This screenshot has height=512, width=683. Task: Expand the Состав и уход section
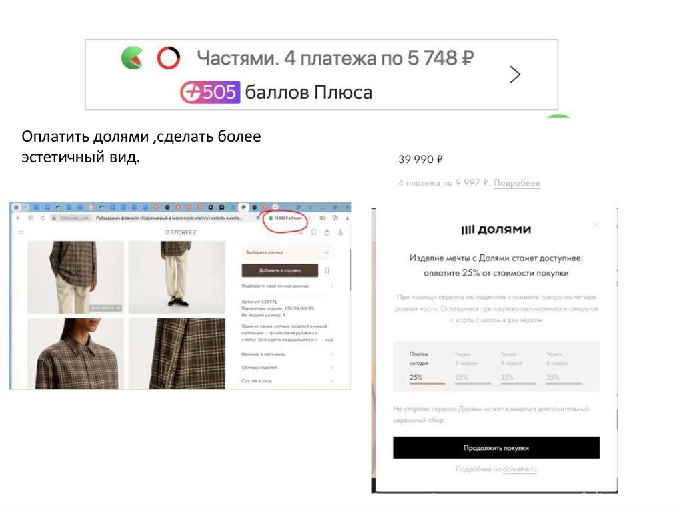click(287, 381)
